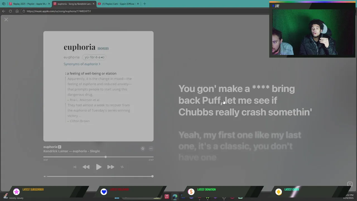Click the Latest Follower heart icon
This screenshot has width=357, height=201.
click(104, 192)
